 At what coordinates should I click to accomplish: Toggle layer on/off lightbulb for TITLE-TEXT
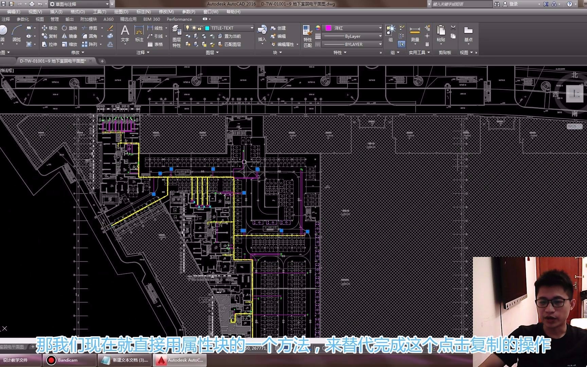pos(187,28)
